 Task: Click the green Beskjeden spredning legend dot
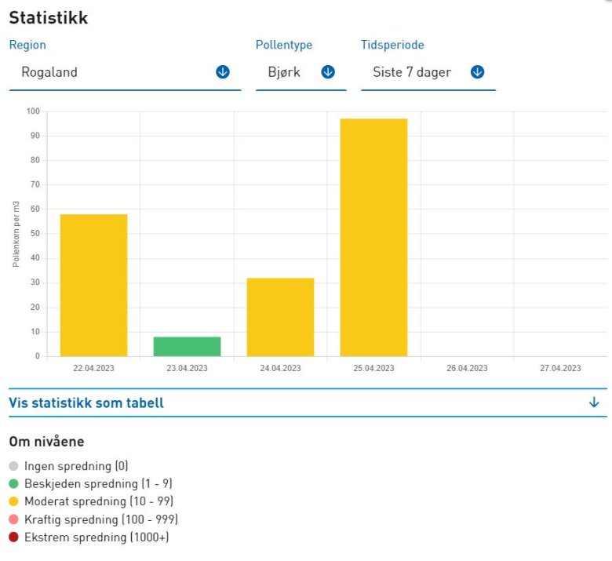click(x=14, y=483)
